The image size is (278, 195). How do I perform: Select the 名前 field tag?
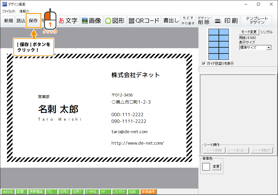[133, 192]
